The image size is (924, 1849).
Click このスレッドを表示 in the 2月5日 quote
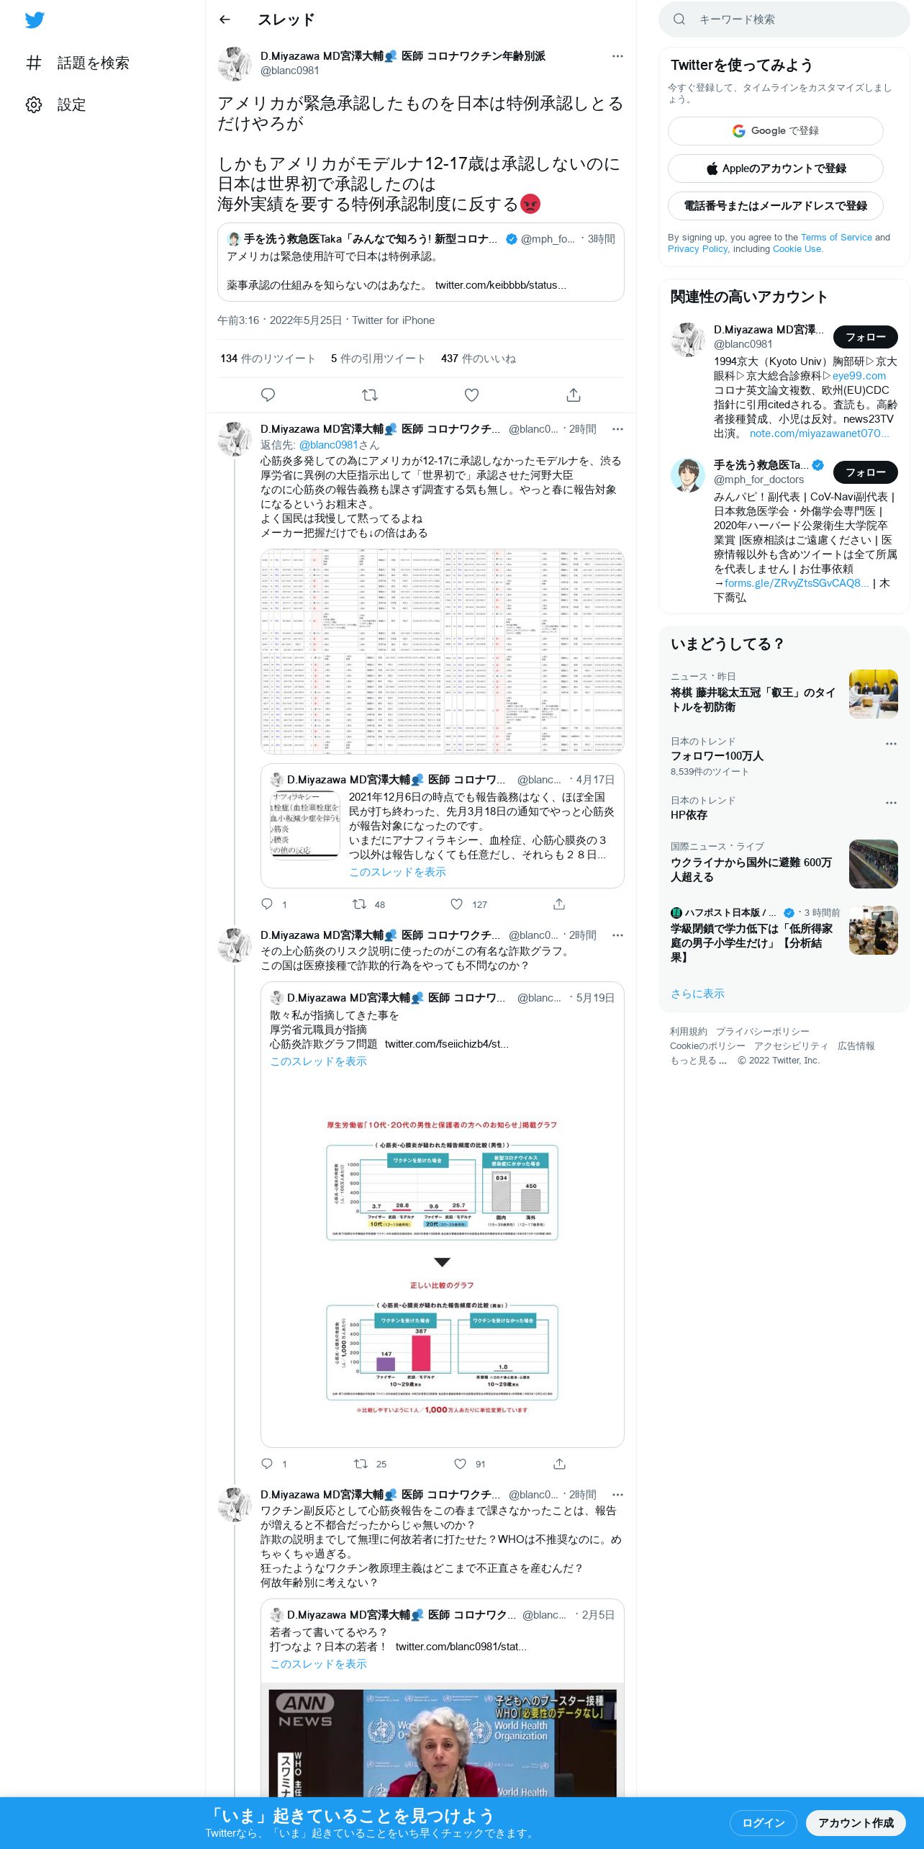[318, 1664]
